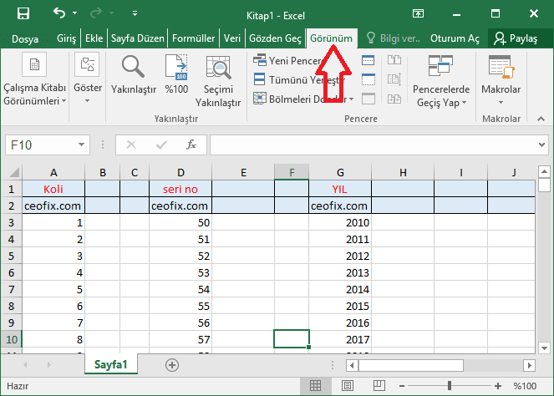The height and width of the screenshot is (396, 554).
Task: Click the cancel entry X icon
Action: [131, 145]
